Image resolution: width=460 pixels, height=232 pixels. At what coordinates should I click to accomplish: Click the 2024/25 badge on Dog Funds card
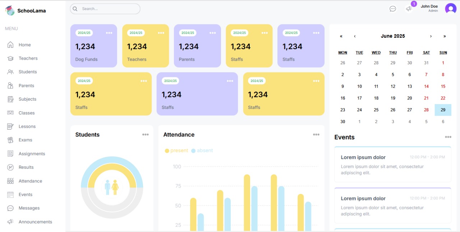coord(84,33)
